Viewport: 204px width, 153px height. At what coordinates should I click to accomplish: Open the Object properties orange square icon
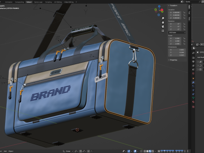(193, 78)
